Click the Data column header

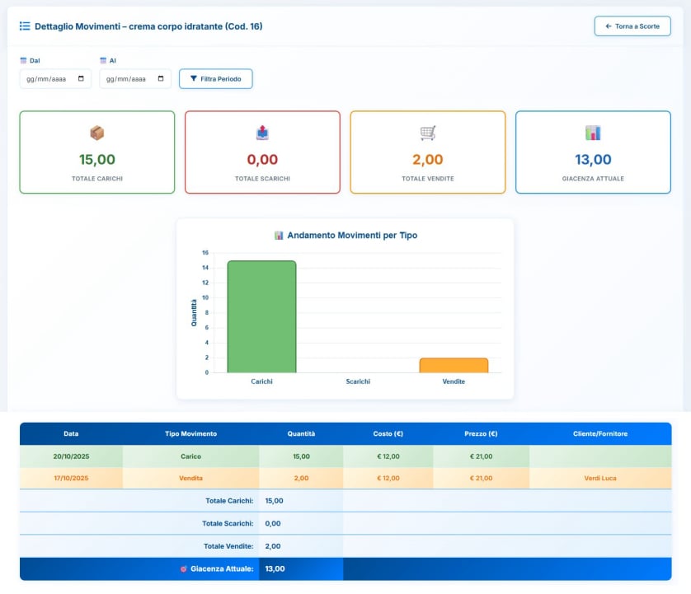coord(71,433)
